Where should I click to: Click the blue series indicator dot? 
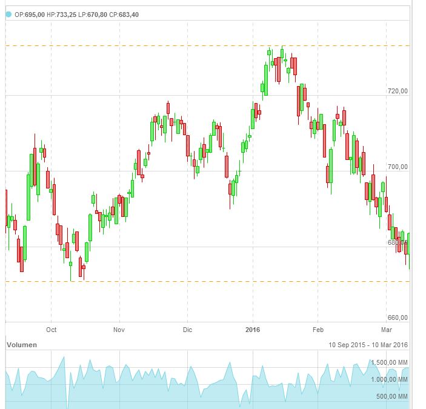(8, 15)
